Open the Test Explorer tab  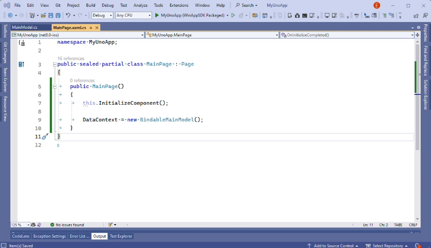pos(121,236)
